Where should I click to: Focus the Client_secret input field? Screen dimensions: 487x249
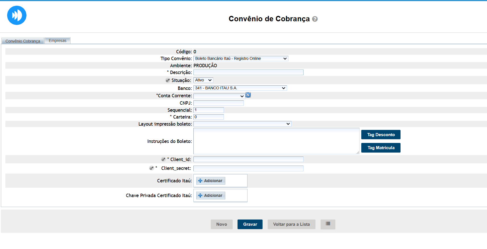(248, 168)
